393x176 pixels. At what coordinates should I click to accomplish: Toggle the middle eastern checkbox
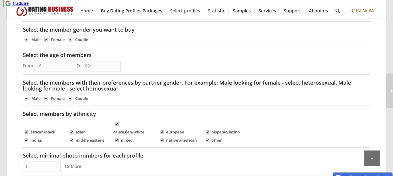point(72,140)
